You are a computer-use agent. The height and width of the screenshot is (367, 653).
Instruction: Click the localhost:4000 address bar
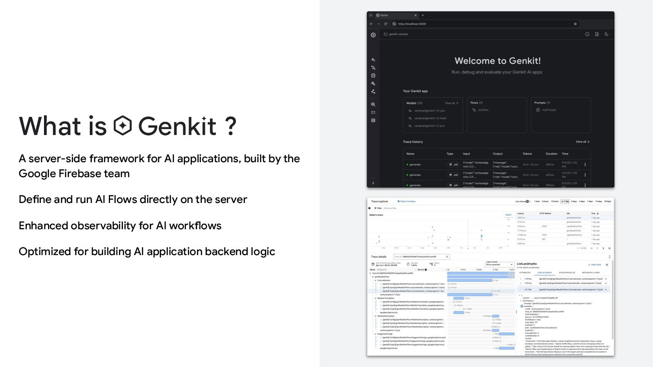pyautogui.click(x=485, y=24)
